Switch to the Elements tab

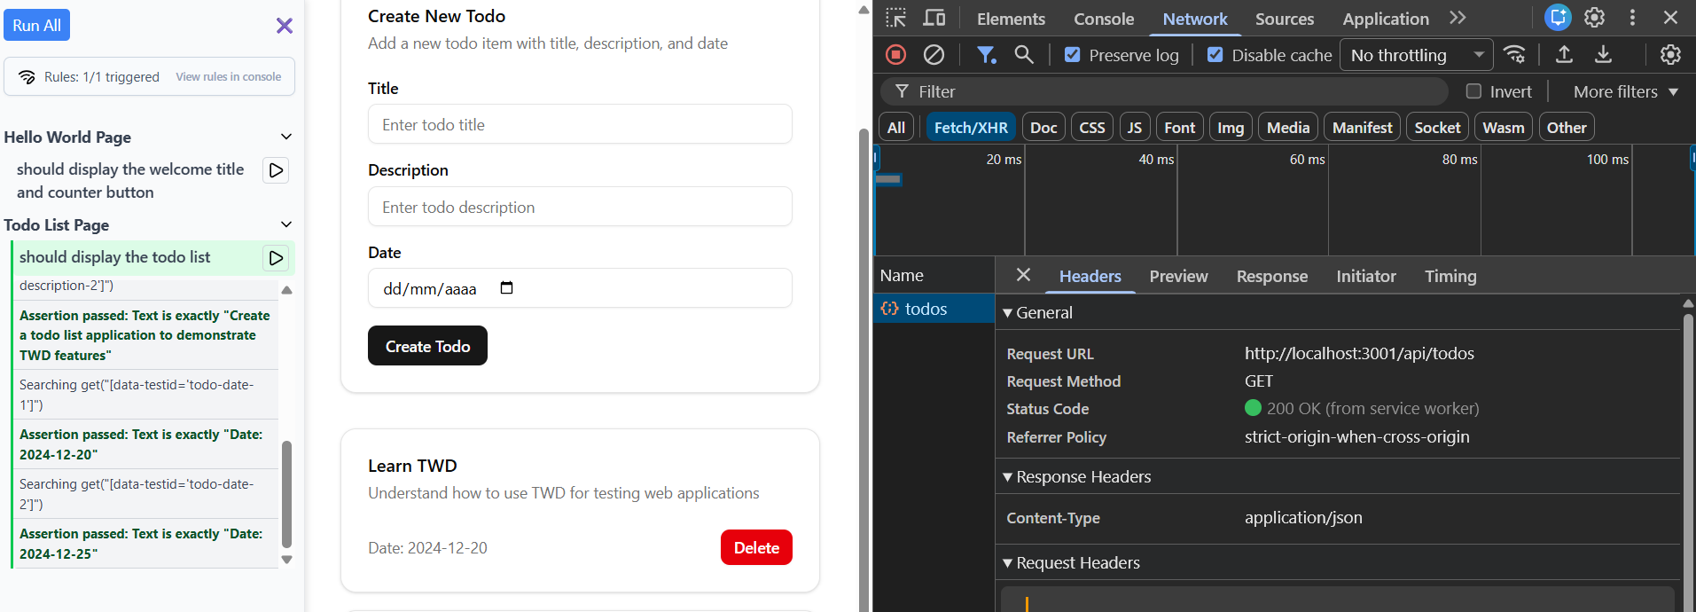(1011, 19)
